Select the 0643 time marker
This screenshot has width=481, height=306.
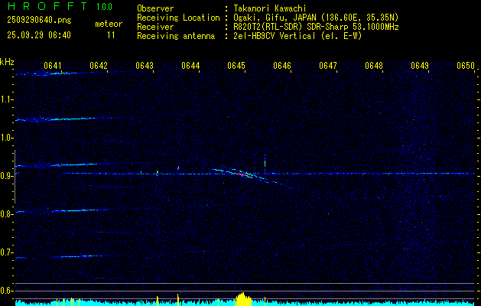[x=145, y=67]
